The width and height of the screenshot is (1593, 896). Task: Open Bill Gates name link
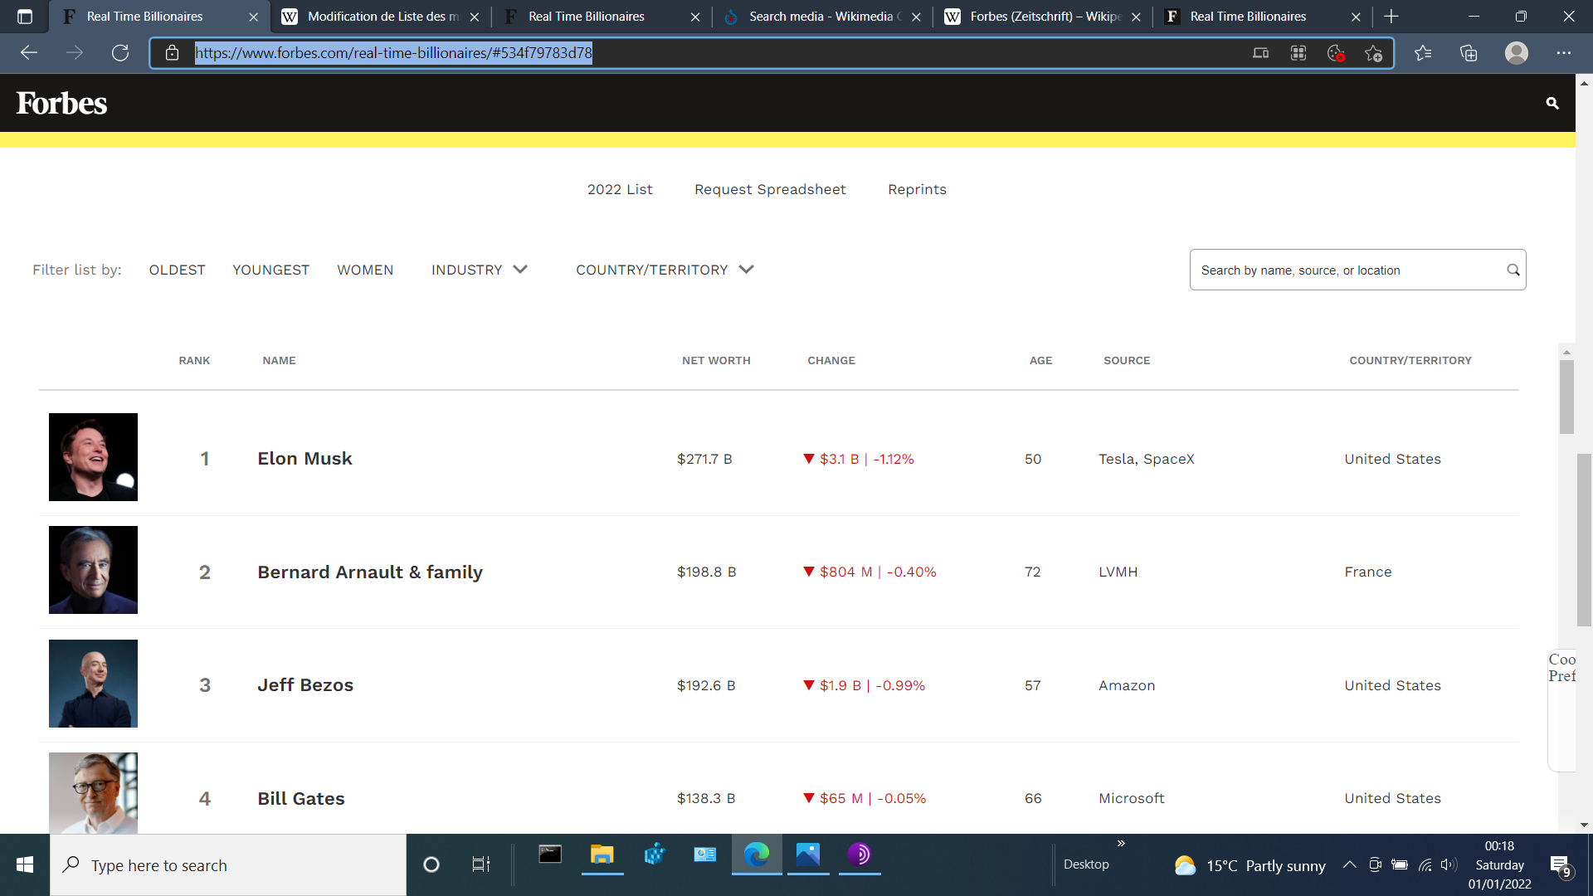point(301,799)
